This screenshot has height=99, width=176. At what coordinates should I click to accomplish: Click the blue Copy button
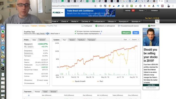click(136, 33)
